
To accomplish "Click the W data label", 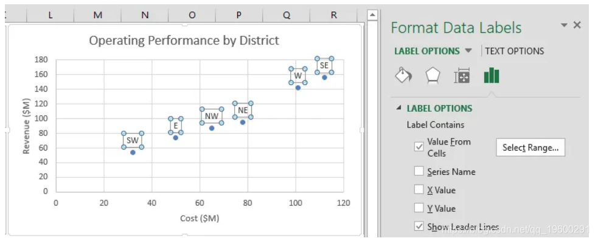I will point(298,76).
